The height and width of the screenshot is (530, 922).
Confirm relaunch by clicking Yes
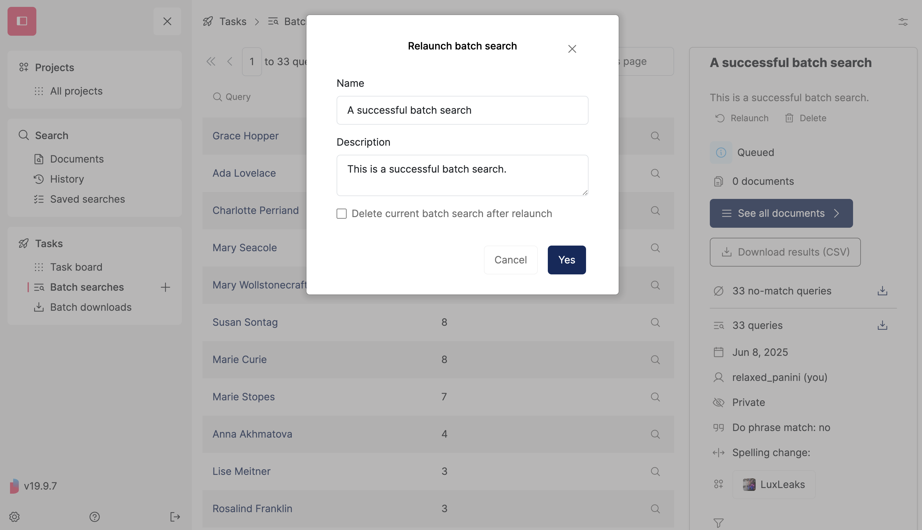(567, 260)
